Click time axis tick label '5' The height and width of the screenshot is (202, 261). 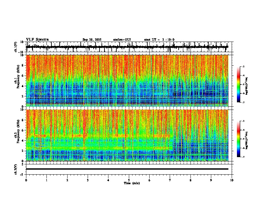(129, 180)
